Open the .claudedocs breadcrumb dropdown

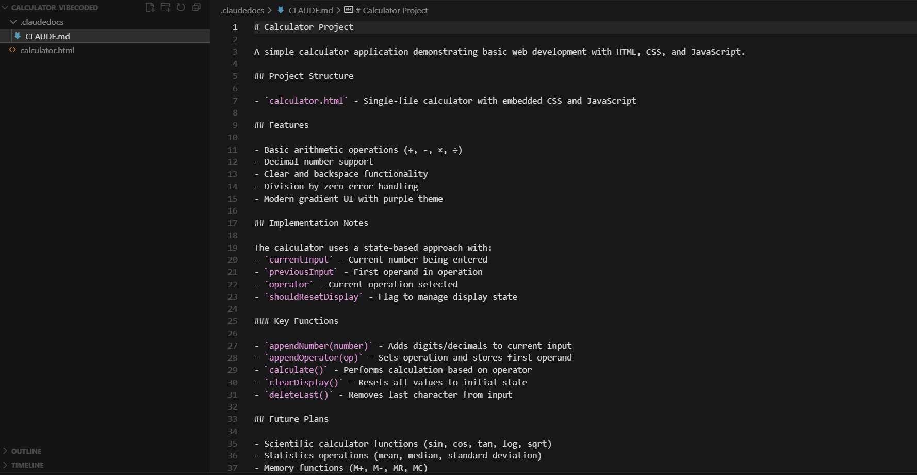242,10
